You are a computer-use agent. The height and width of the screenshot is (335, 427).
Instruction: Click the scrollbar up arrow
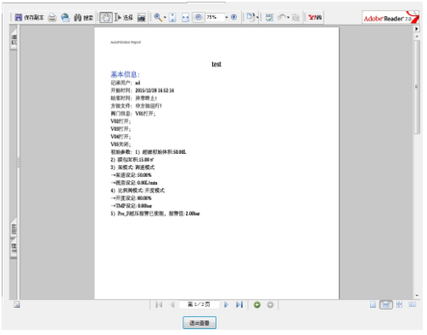(417, 37)
